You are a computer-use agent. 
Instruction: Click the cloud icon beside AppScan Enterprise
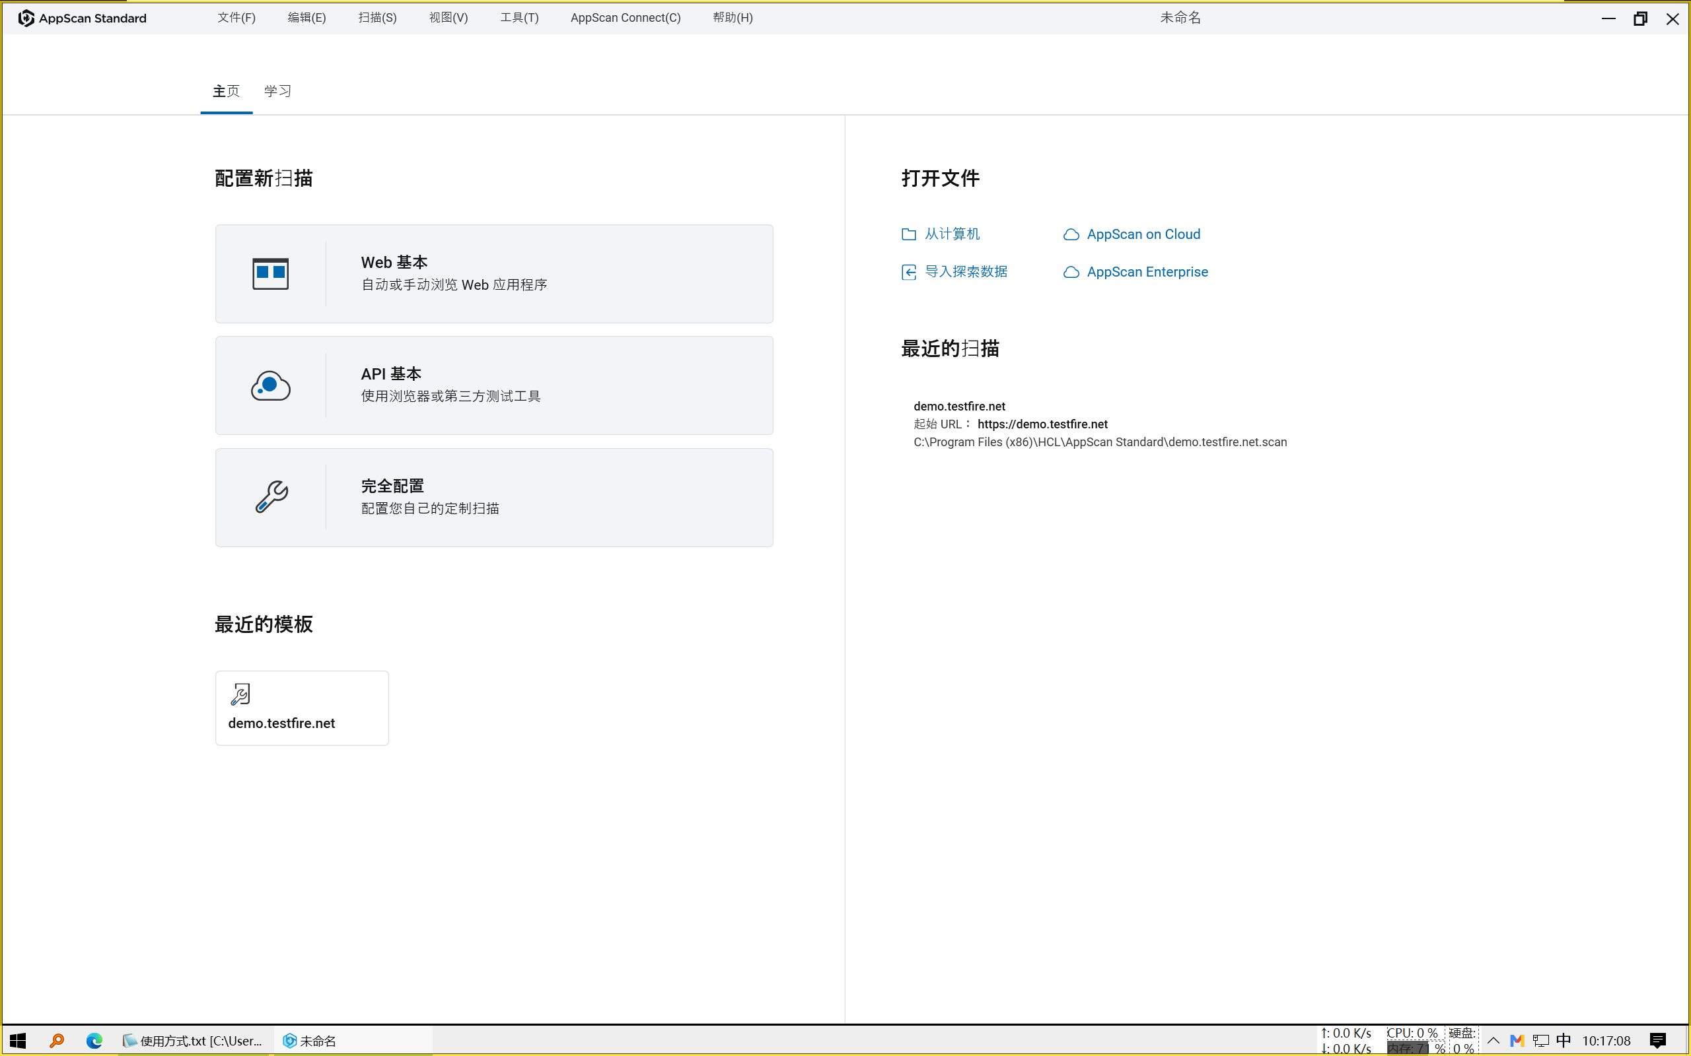[1071, 273]
